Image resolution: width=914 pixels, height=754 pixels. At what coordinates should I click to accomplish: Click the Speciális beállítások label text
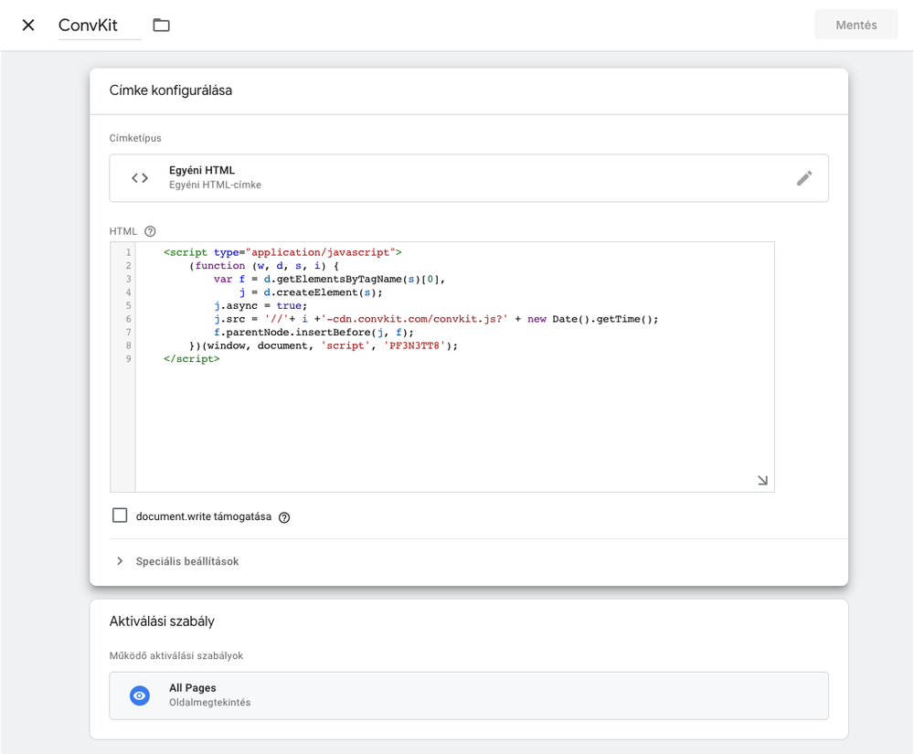187,561
